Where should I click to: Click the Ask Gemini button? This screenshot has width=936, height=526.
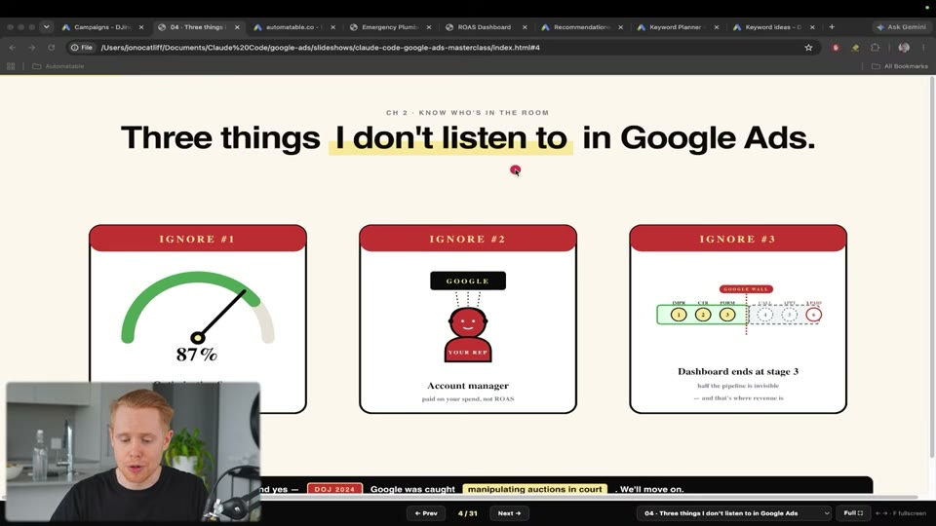(x=901, y=27)
